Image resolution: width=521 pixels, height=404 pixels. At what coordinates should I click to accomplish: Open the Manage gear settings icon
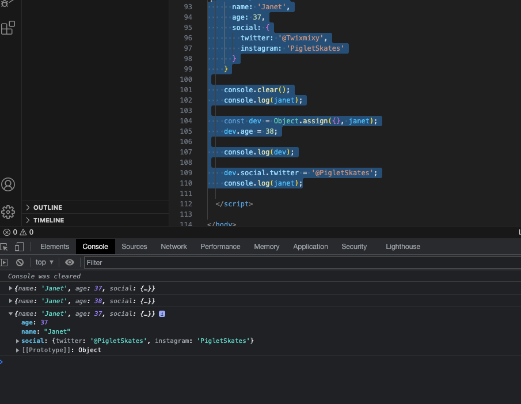(x=8, y=212)
